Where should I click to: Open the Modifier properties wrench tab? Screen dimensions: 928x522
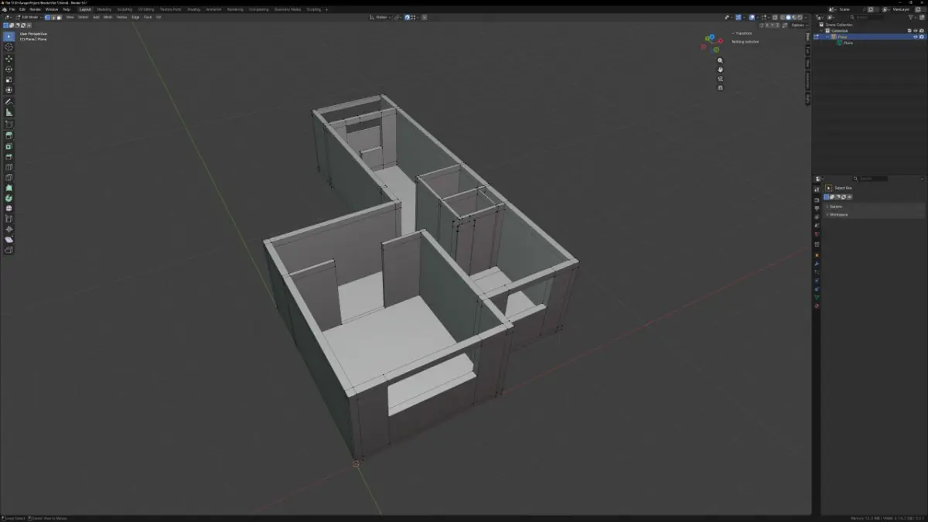coord(817,264)
